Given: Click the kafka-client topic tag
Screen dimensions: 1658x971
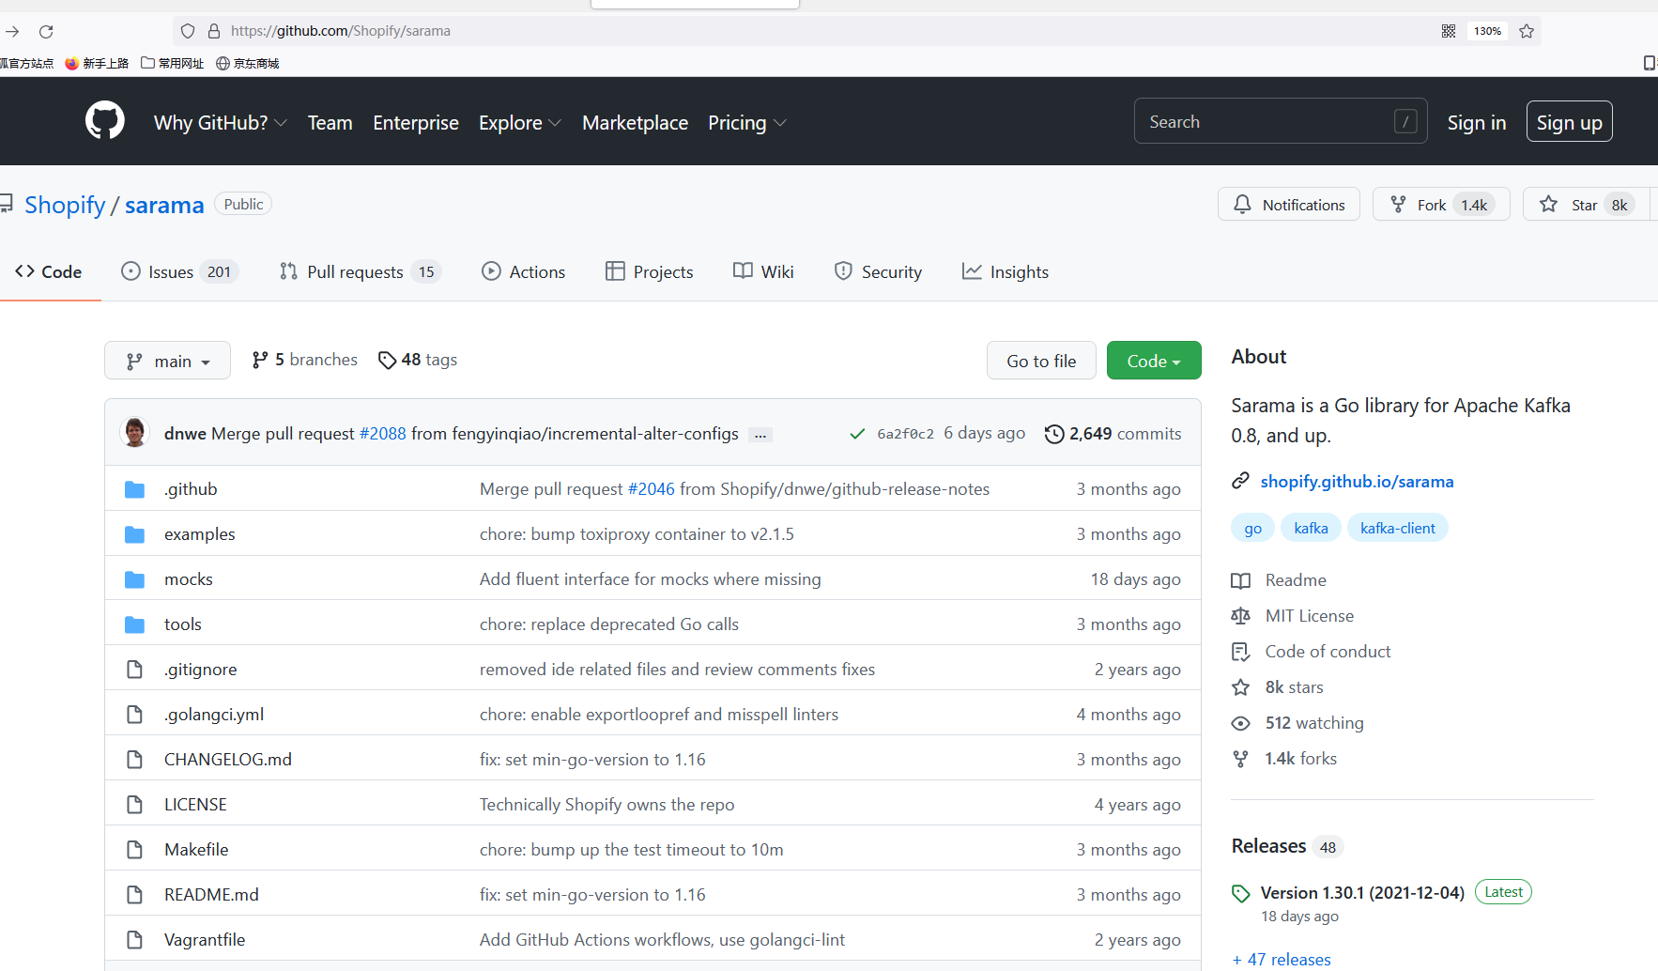Looking at the screenshot, I should (x=1397, y=528).
